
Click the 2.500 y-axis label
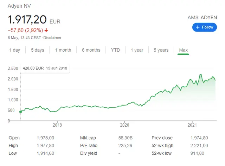(13, 68)
